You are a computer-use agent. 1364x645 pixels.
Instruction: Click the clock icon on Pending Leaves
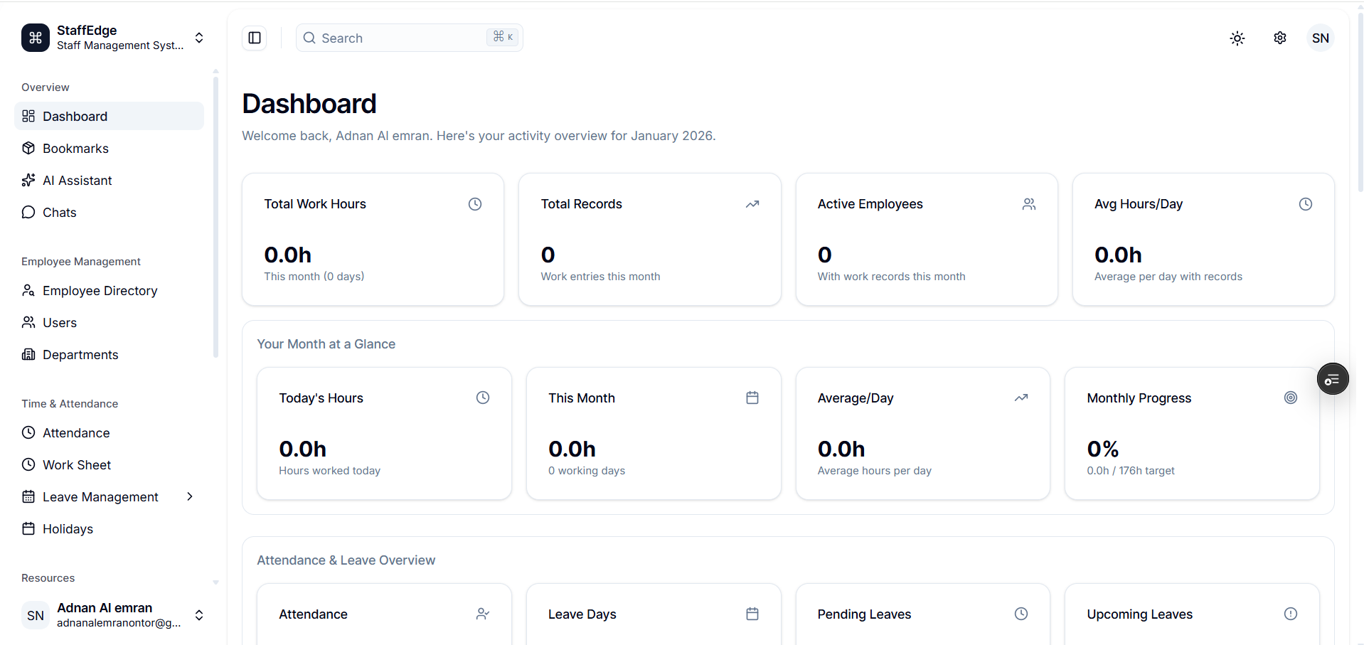(x=1021, y=614)
